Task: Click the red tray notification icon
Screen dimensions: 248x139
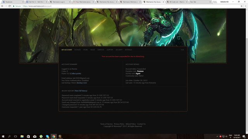Action: 220,136
